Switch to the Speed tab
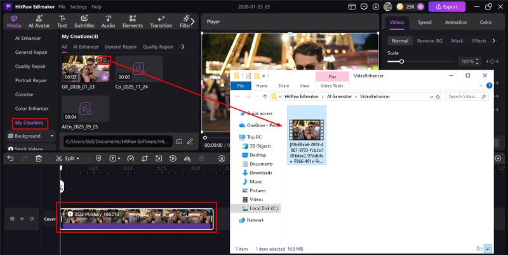 [424, 22]
